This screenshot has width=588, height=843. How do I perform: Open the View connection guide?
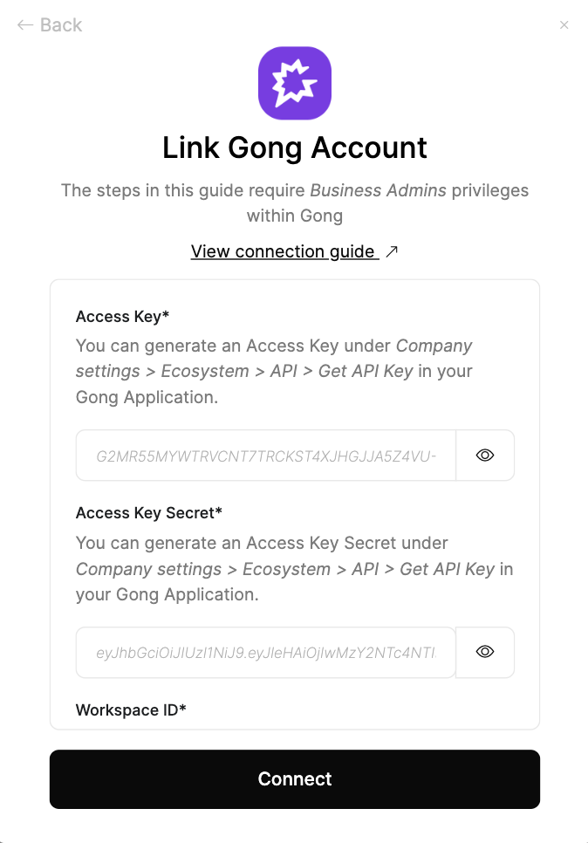tap(284, 250)
